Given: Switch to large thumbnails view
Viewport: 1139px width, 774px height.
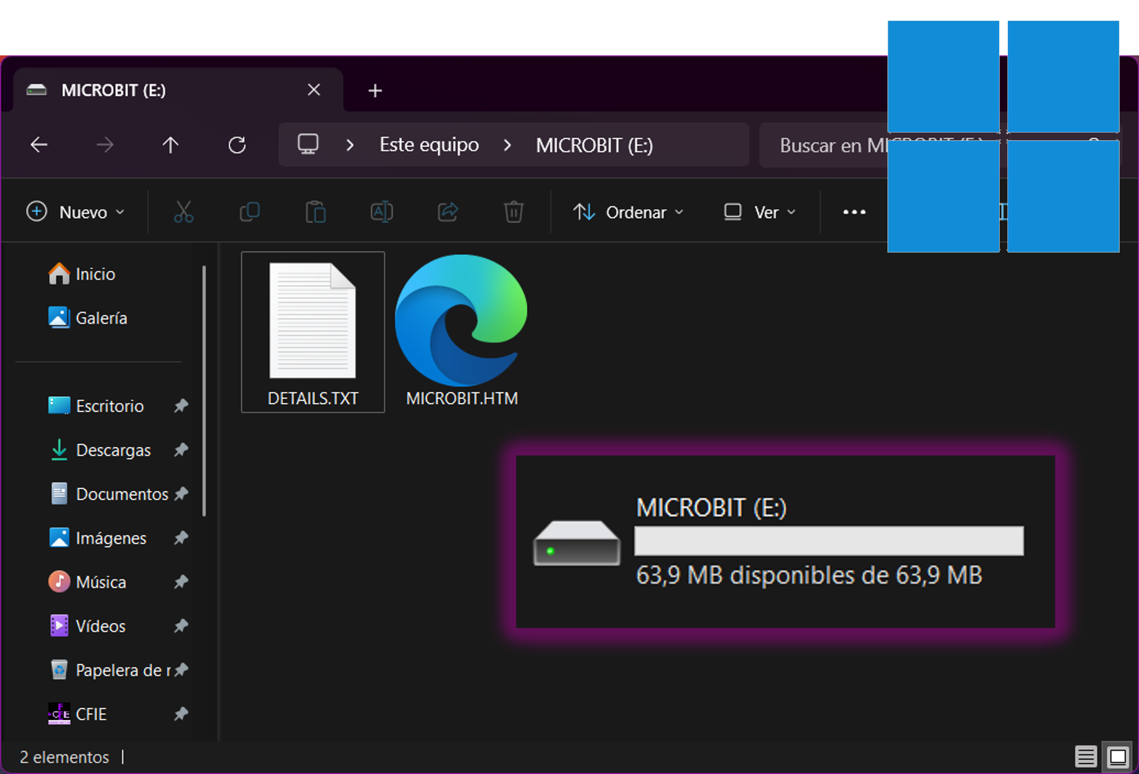Looking at the screenshot, I should (1117, 756).
